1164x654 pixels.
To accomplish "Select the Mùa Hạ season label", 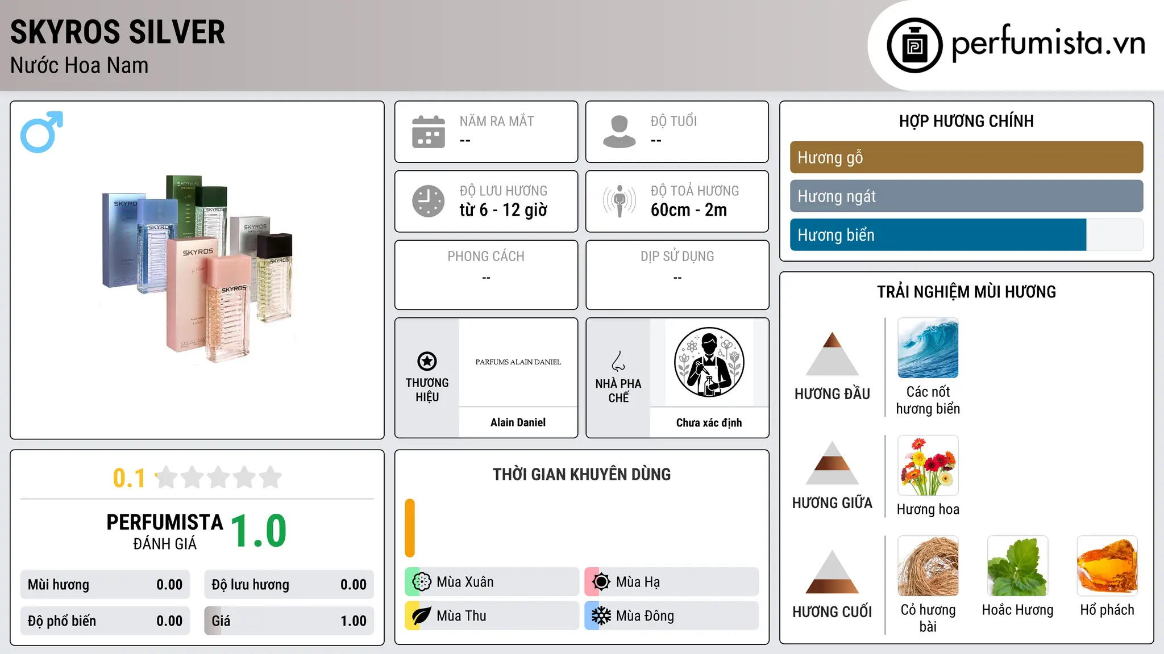I will pyautogui.click(x=638, y=582).
